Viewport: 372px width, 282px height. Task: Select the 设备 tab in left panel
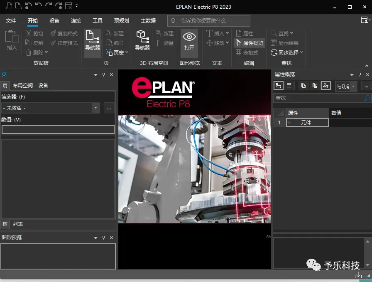(x=43, y=86)
